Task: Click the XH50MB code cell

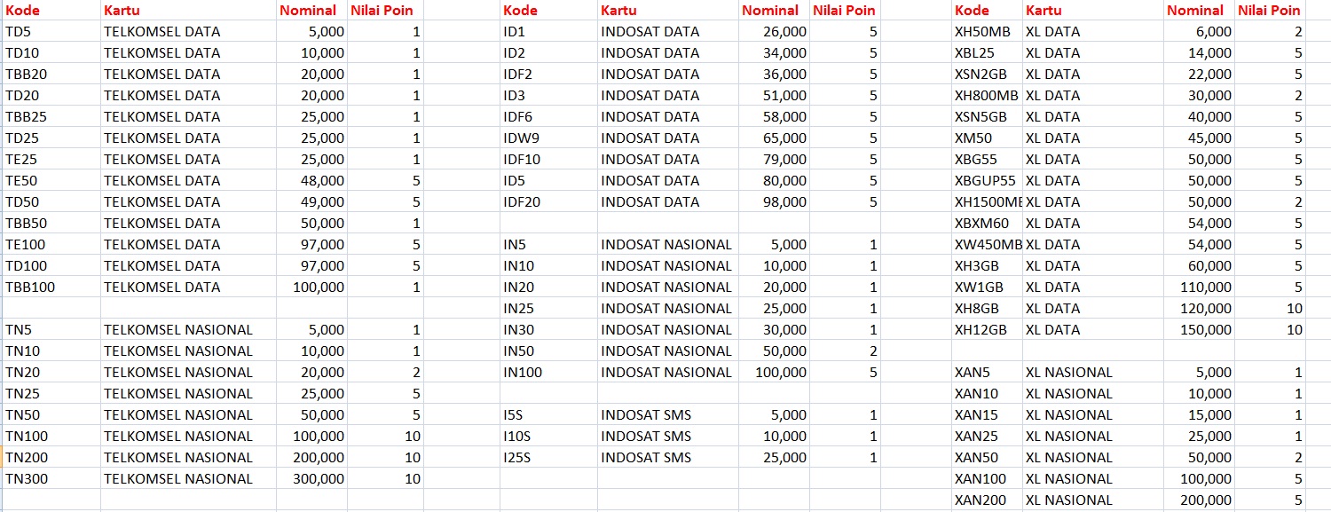Action: click(x=987, y=31)
